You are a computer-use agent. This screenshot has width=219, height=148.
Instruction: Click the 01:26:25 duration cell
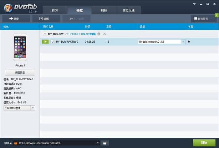click(x=90, y=42)
